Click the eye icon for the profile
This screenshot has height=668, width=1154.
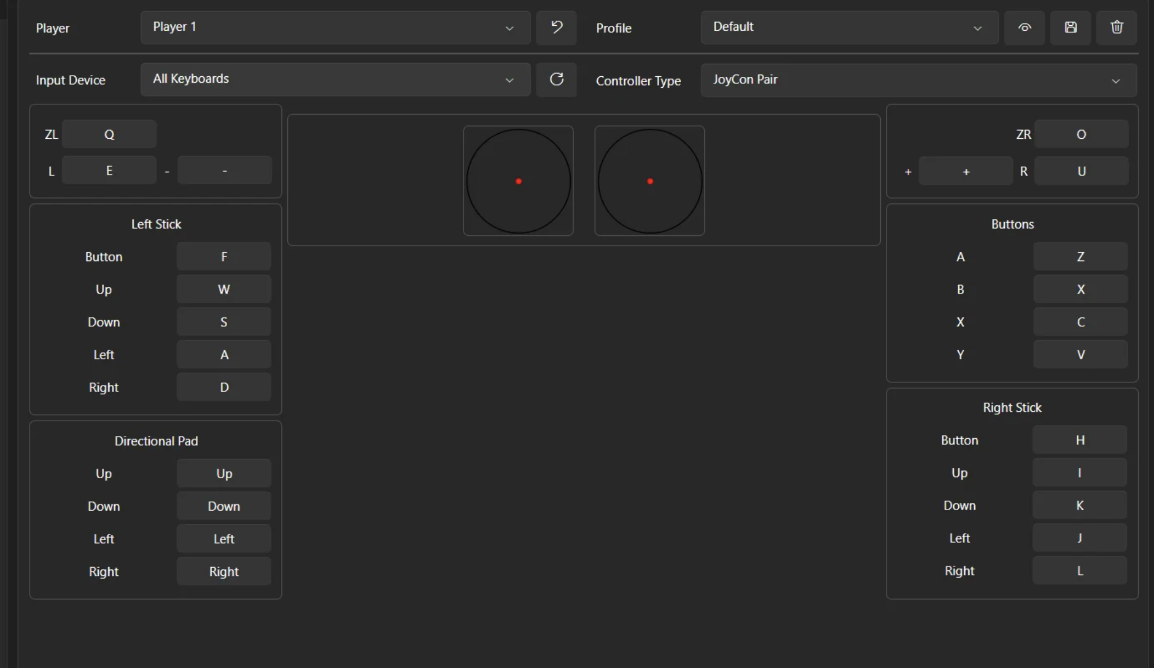[x=1024, y=27]
